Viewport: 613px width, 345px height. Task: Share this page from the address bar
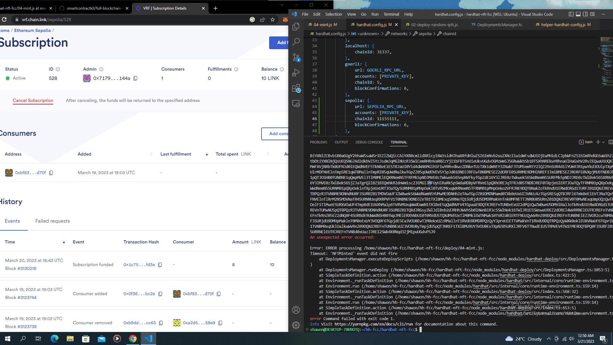point(262,19)
